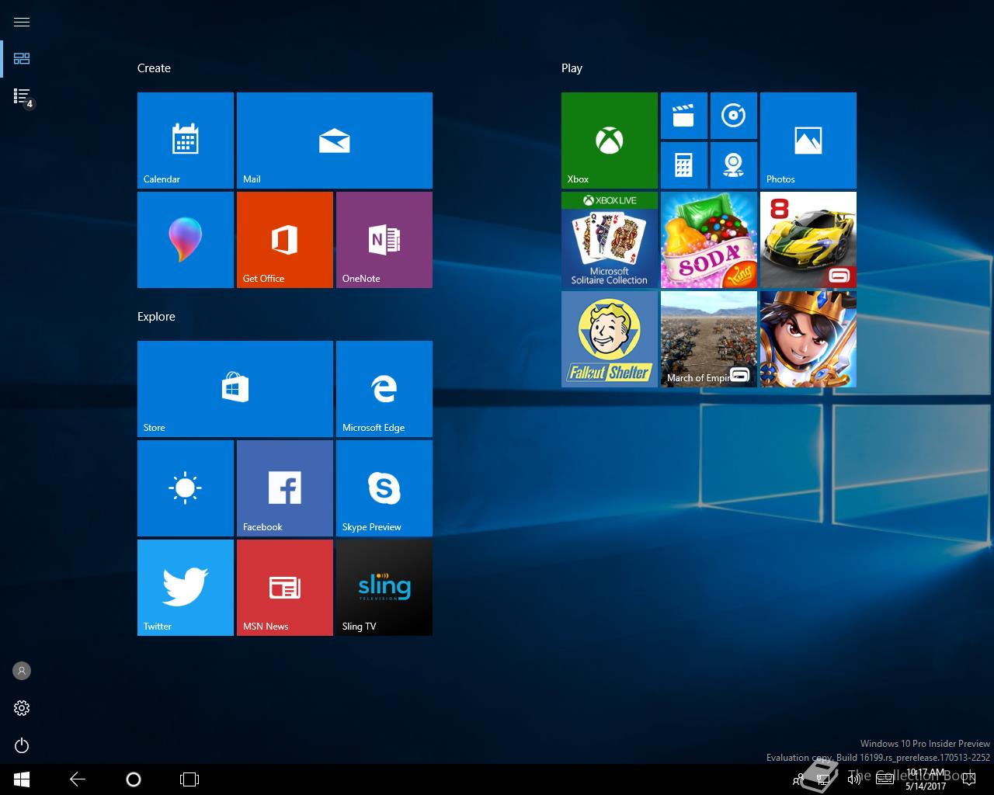
Task: Launch Fallout Shelter tile
Action: (610, 339)
